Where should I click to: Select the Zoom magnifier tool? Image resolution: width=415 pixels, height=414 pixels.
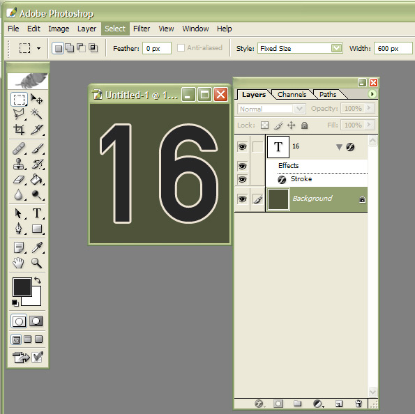[36, 263]
